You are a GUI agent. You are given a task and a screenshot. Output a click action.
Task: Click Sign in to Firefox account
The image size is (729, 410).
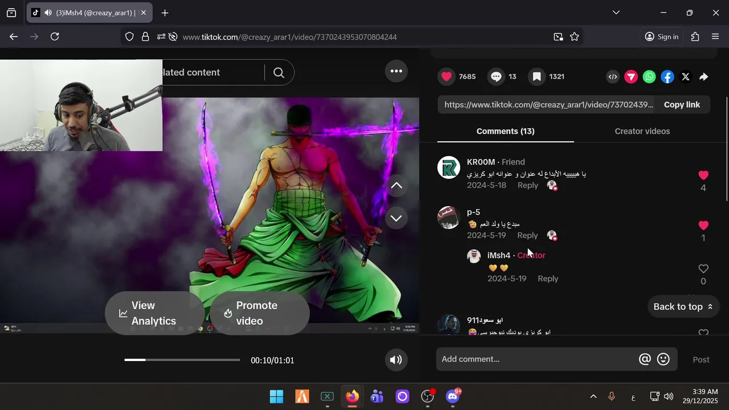click(x=662, y=36)
